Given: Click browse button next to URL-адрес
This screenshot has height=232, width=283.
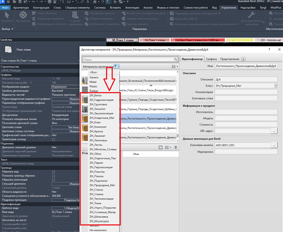Looking at the screenshot, I should (274, 131).
